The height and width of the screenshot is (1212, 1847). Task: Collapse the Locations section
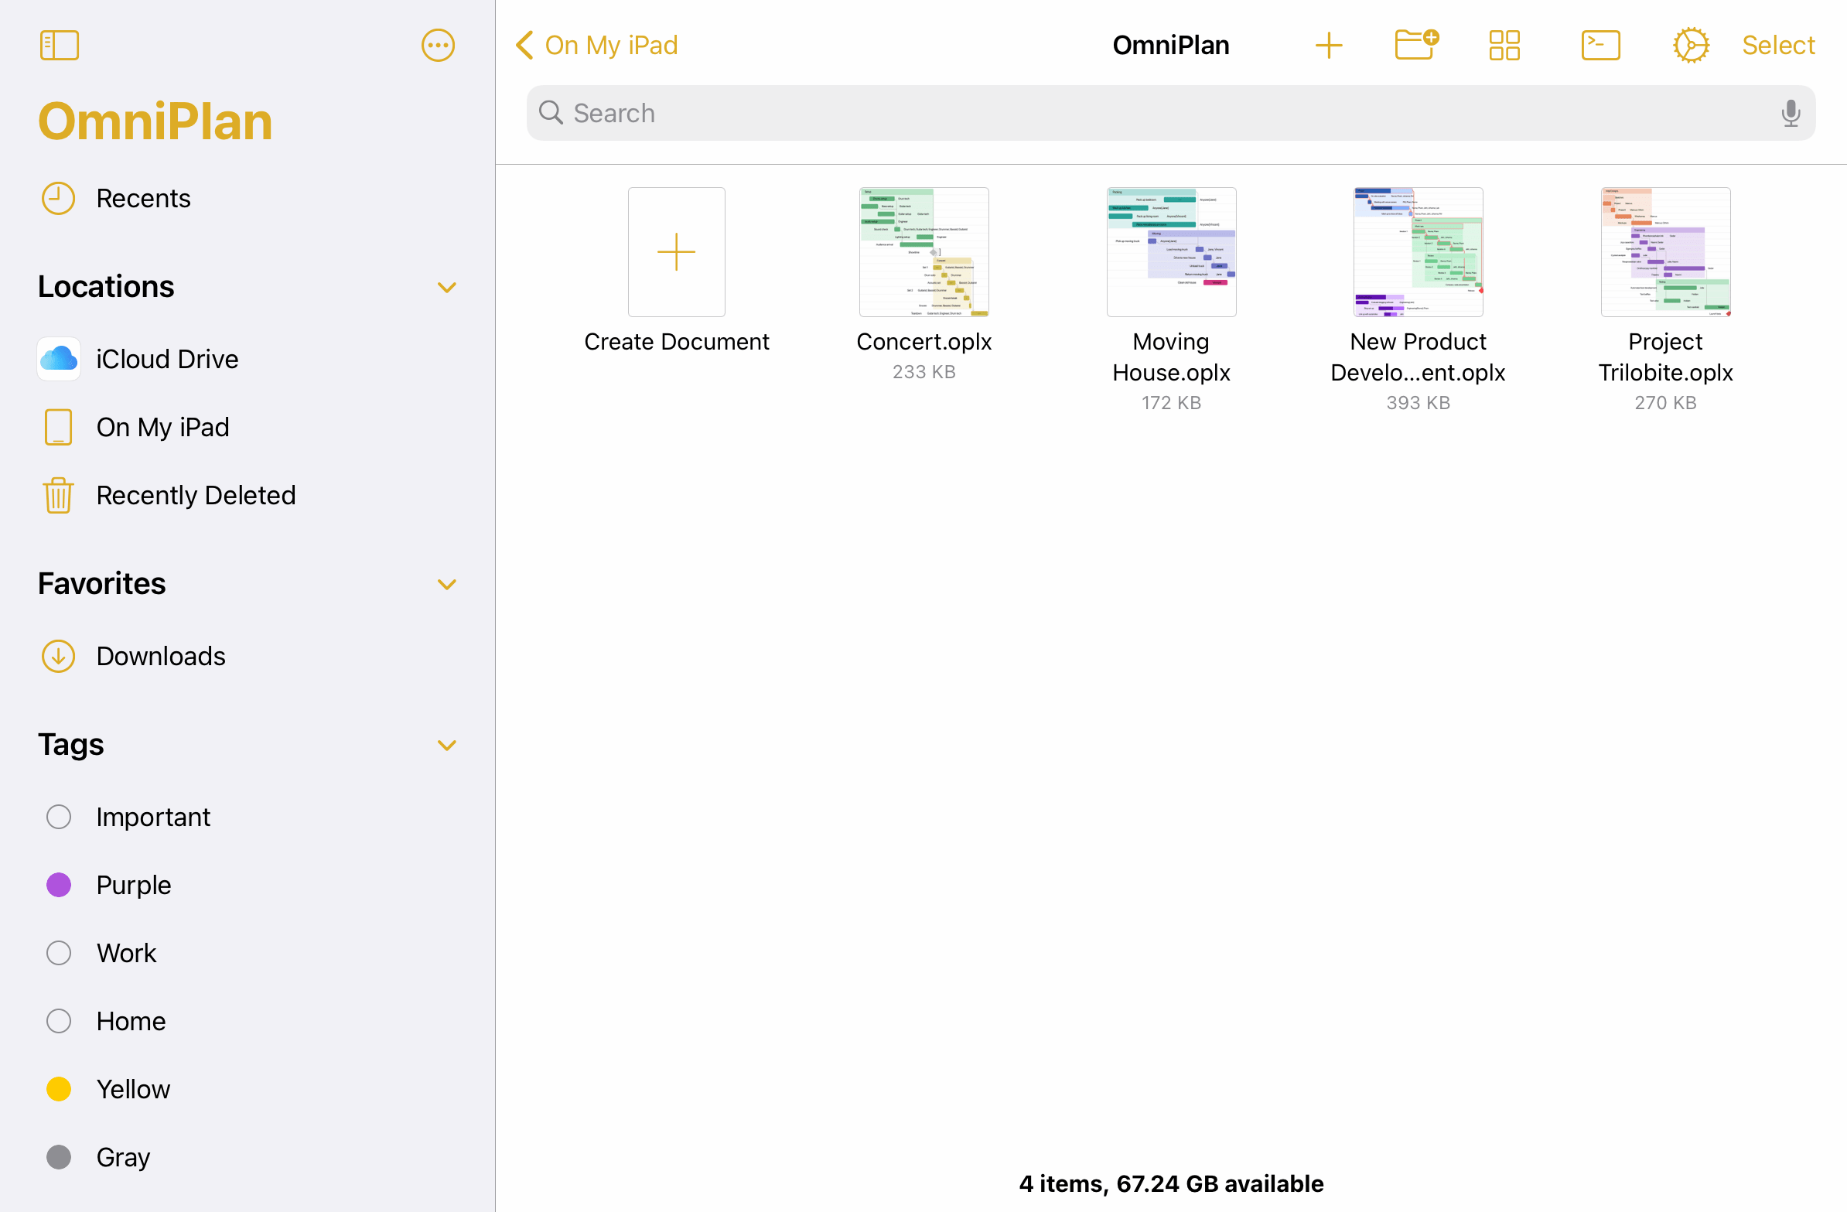pyautogui.click(x=446, y=287)
